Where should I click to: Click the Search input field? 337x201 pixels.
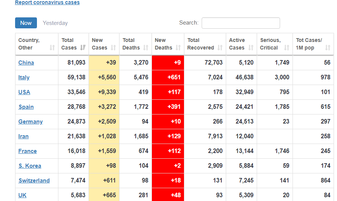(240, 23)
